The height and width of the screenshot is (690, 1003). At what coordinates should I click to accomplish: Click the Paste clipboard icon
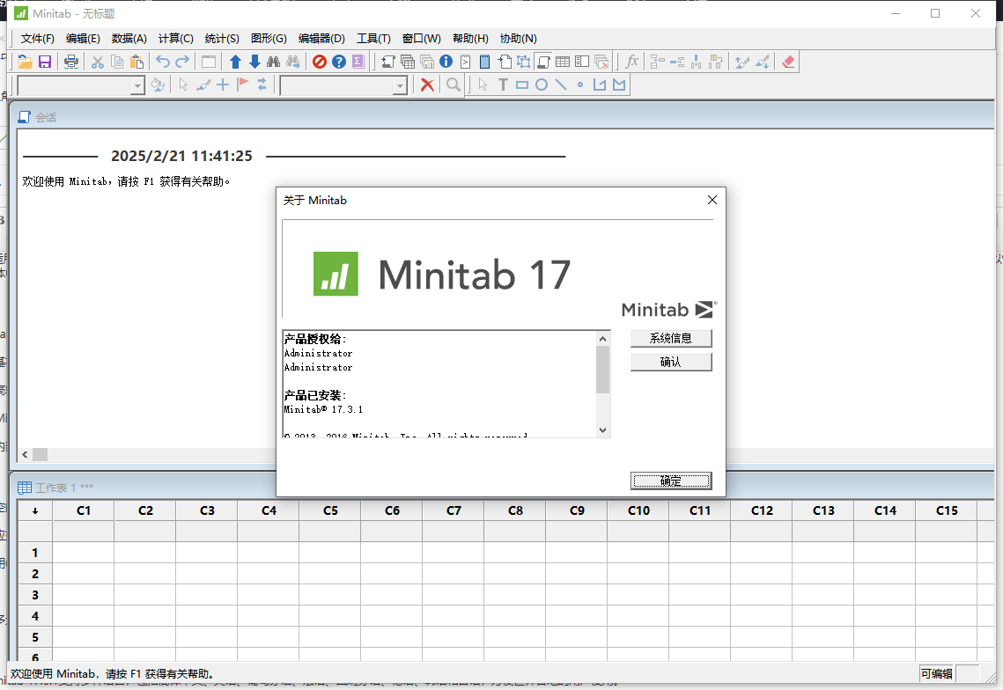click(x=136, y=62)
